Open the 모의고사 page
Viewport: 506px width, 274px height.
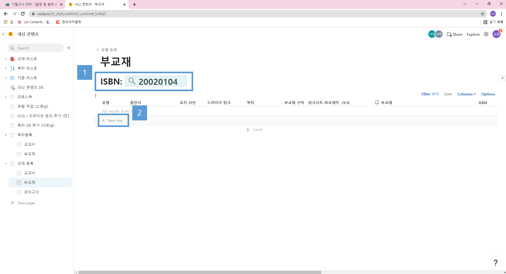(x=31, y=192)
